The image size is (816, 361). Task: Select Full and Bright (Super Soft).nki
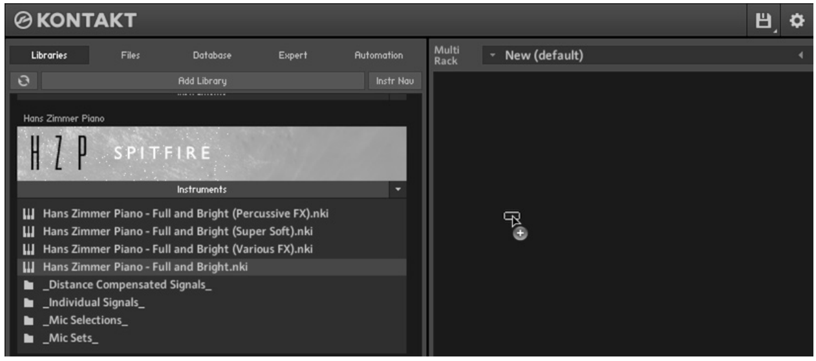pyautogui.click(x=211, y=231)
